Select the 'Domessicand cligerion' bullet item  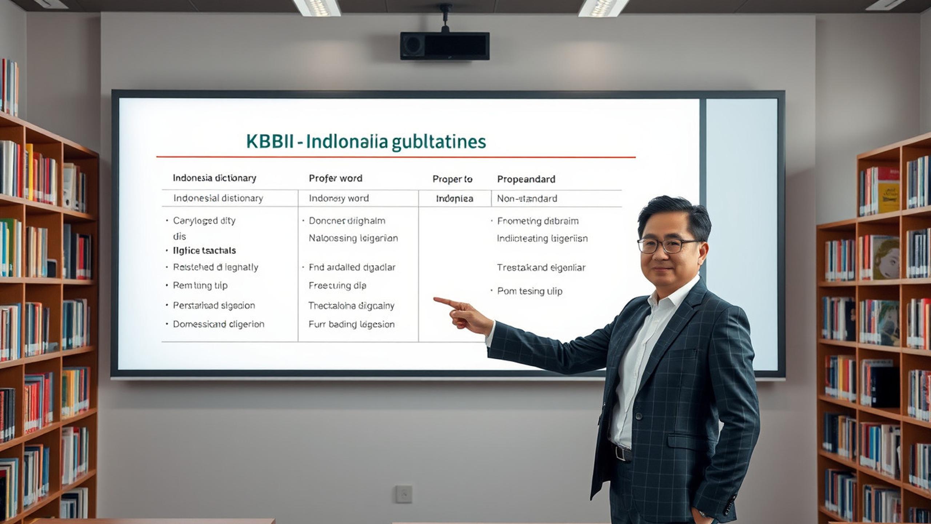tap(218, 324)
